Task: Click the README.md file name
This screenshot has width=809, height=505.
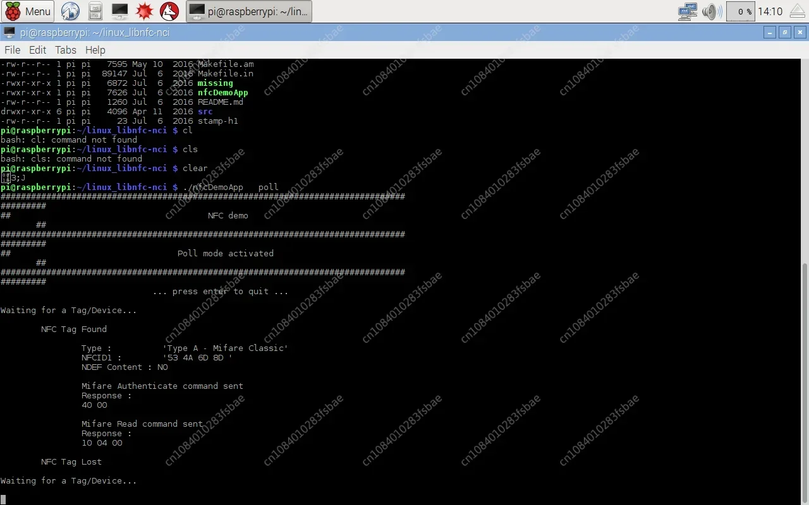Action: pyautogui.click(x=220, y=102)
